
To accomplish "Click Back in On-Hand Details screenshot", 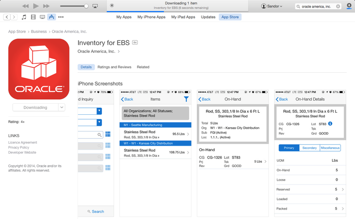I will [281, 99].
